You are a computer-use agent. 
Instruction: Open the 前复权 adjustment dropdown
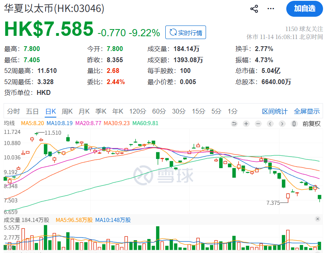[311, 124]
